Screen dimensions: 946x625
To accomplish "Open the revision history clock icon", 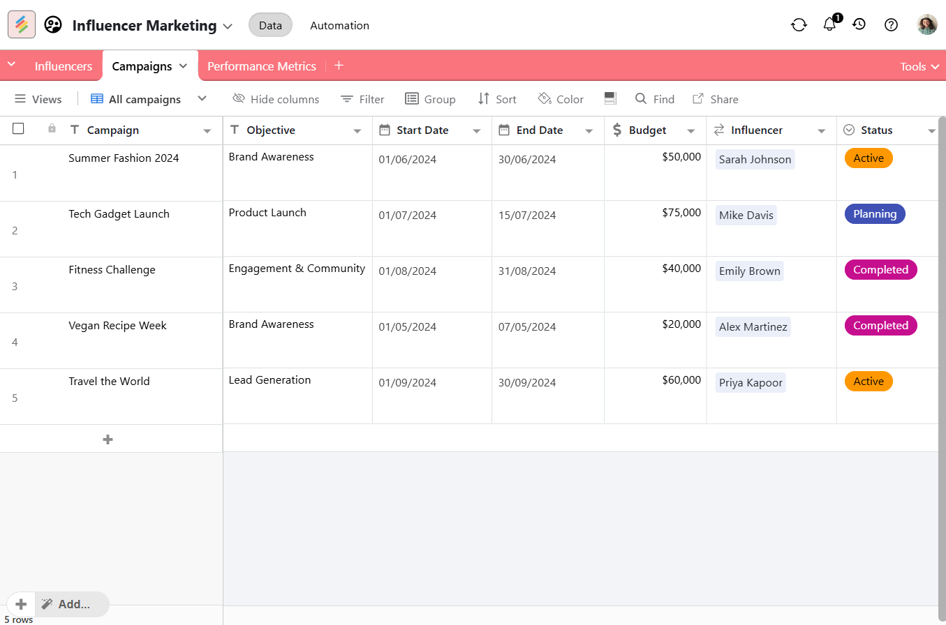I will coord(859,24).
